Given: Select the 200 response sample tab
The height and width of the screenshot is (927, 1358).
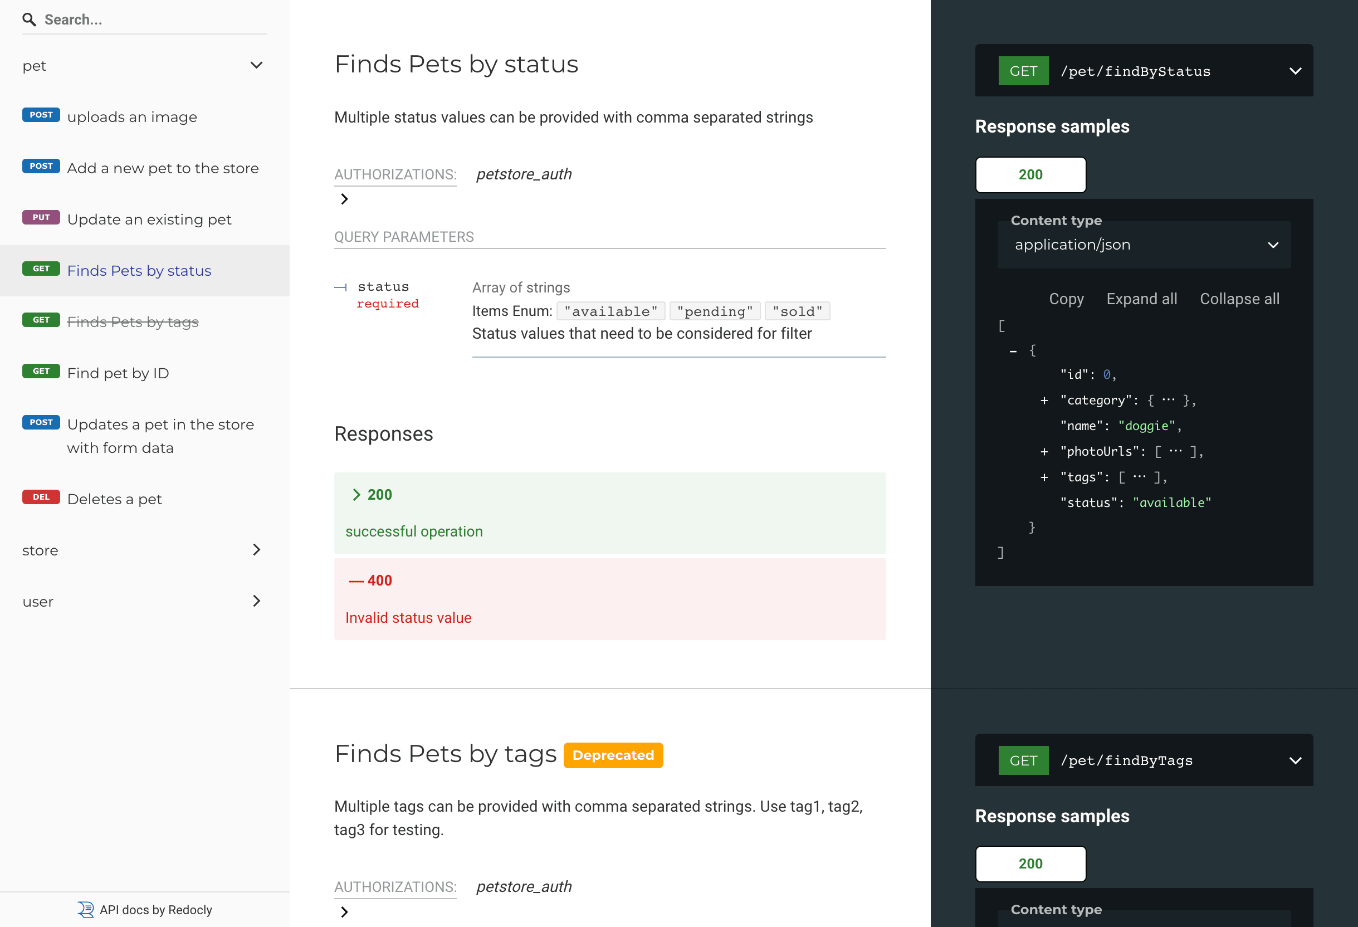Looking at the screenshot, I should coord(1030,175).
